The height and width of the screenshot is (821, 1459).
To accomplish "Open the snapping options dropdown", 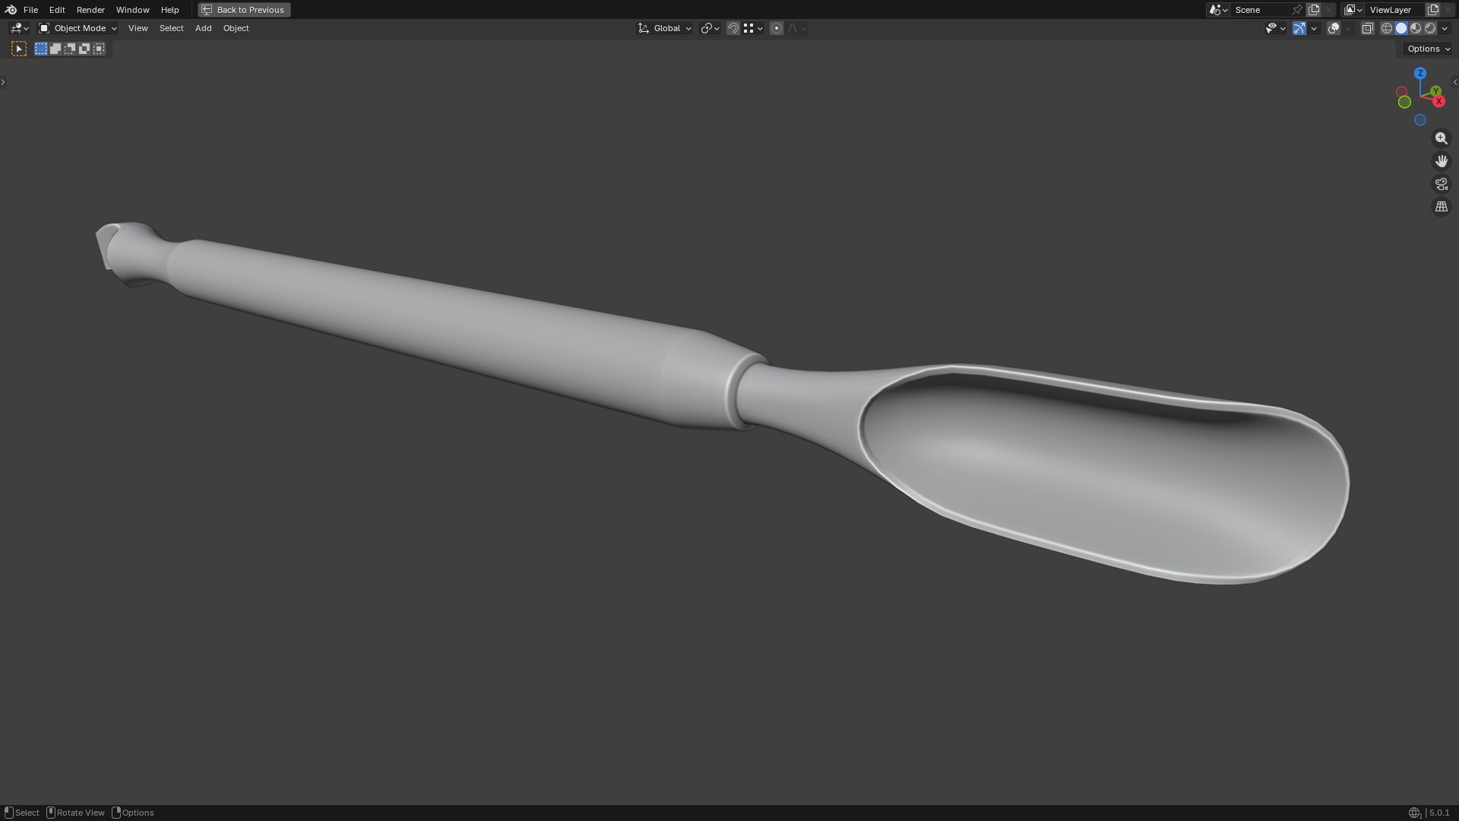I will (753, 28).
